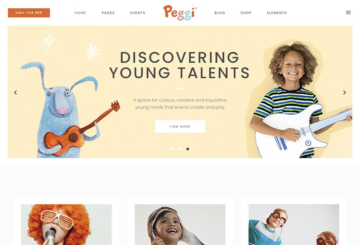Open the Pages menu

[x=108, y=13]
